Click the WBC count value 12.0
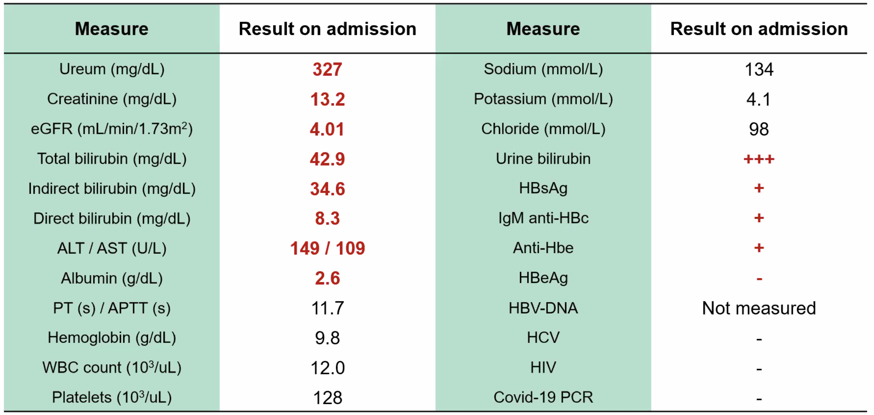 coord(327,368)
